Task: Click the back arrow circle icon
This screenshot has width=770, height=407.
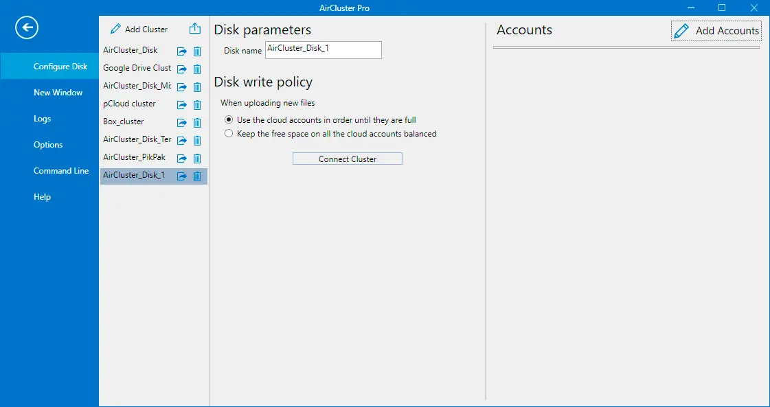Action: (x=27, y=27)
